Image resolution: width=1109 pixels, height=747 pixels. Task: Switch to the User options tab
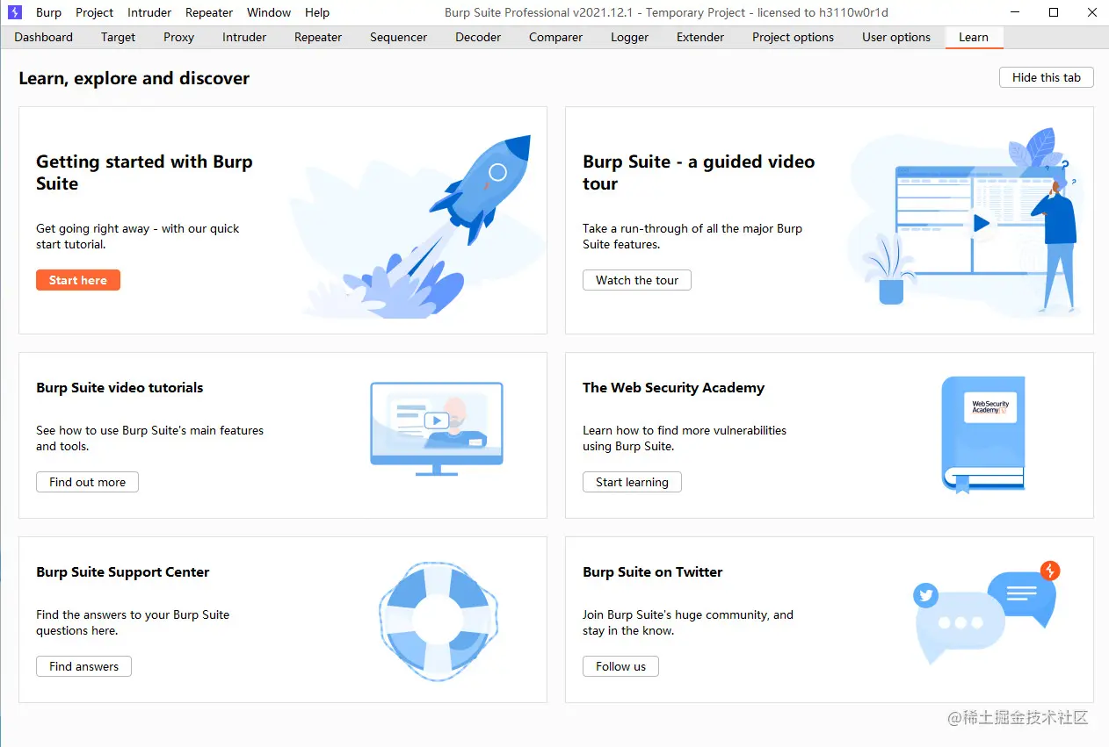pos(896,37)
